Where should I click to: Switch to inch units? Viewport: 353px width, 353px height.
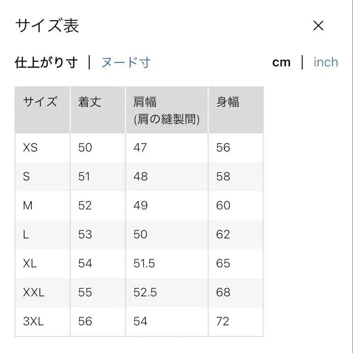326,62
